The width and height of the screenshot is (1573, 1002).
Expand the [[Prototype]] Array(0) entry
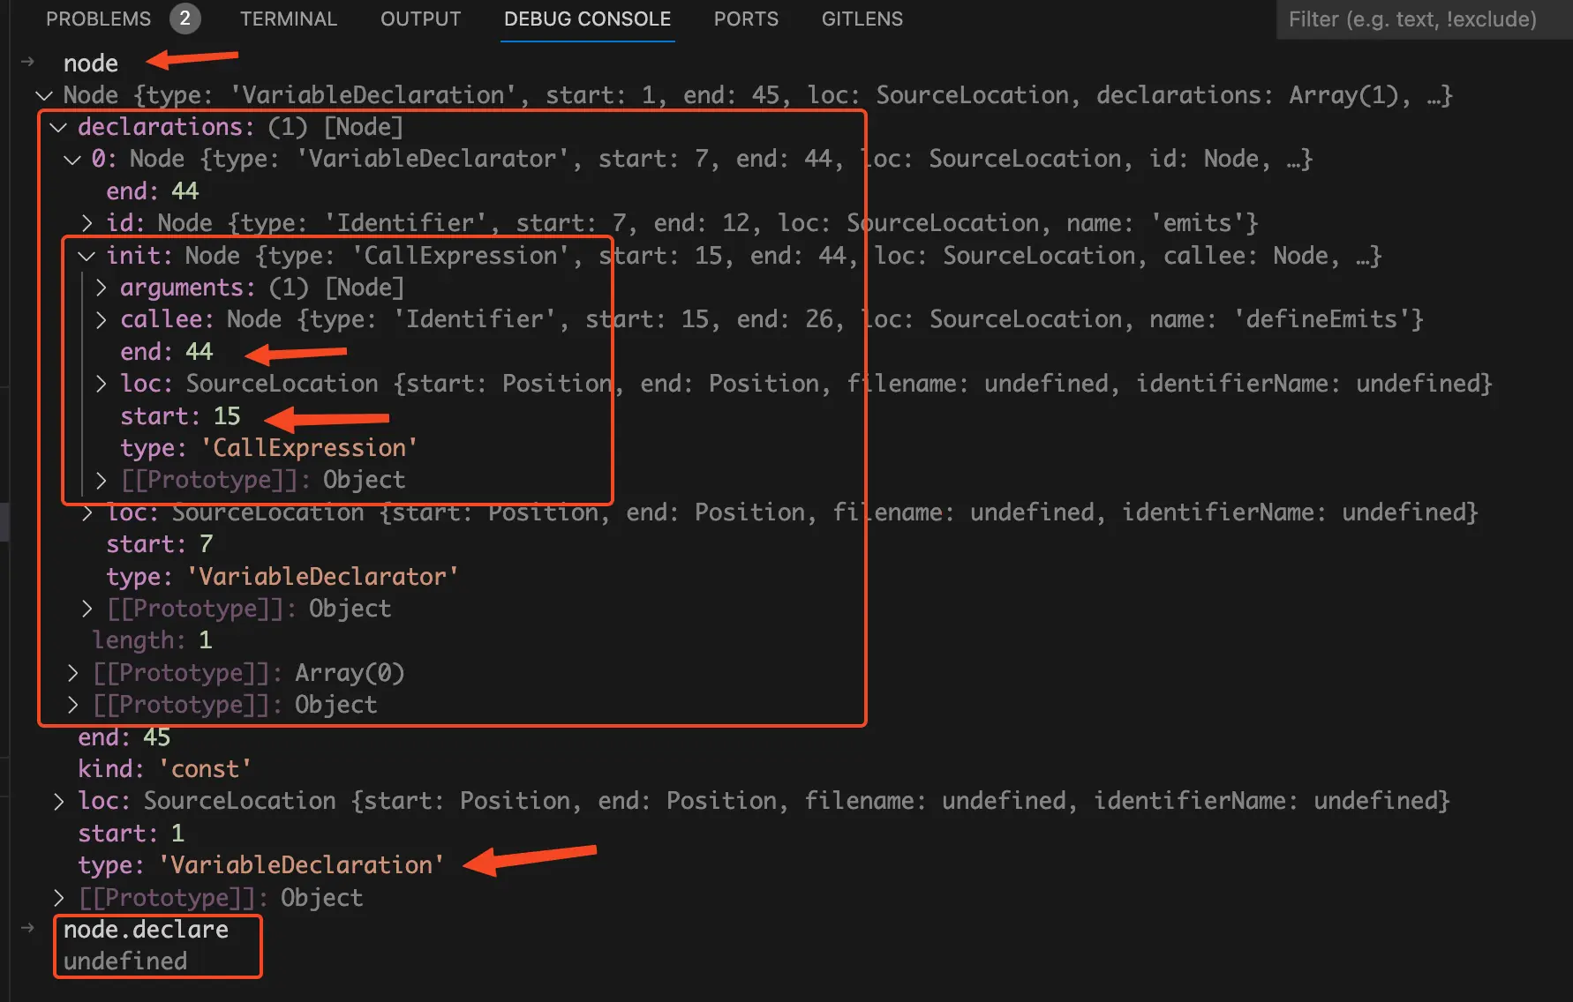[71, 672]
